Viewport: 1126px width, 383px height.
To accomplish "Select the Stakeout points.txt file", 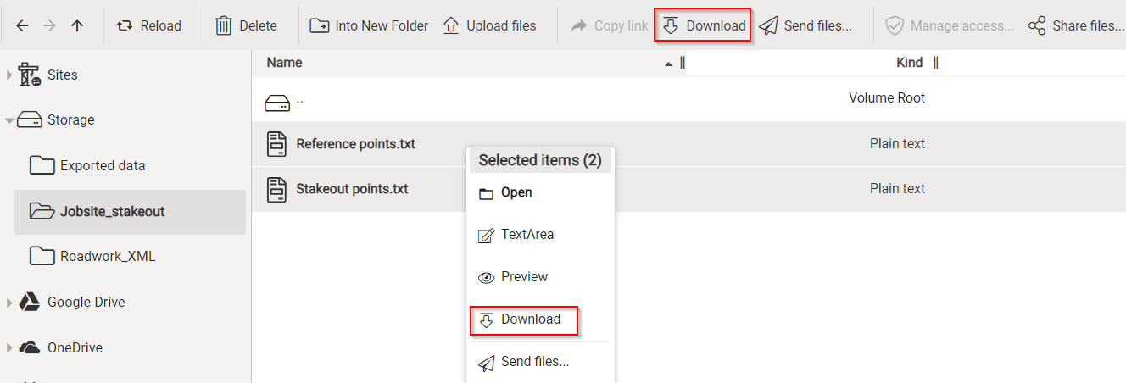I will click(352, 189).
